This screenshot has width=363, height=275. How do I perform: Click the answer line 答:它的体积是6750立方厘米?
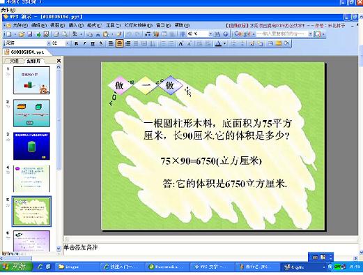[225, 184]
